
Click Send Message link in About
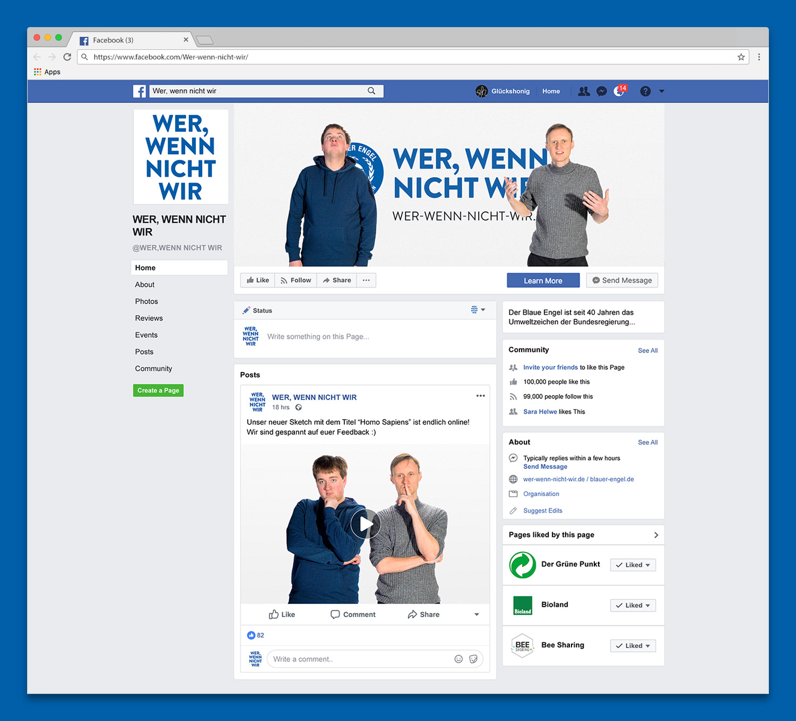tap(545, 467)
